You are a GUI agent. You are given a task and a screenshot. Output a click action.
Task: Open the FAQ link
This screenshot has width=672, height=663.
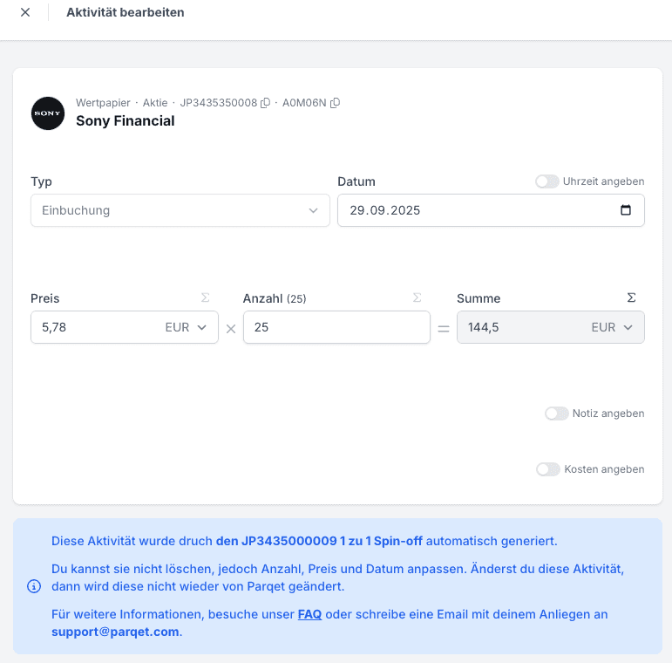pyautogui.click(x=309, y=614)
